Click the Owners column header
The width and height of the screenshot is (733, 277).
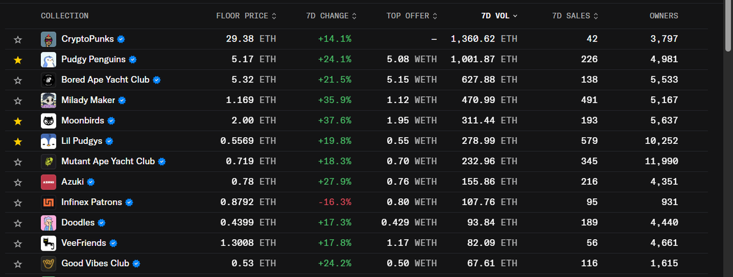click(663, 16)
